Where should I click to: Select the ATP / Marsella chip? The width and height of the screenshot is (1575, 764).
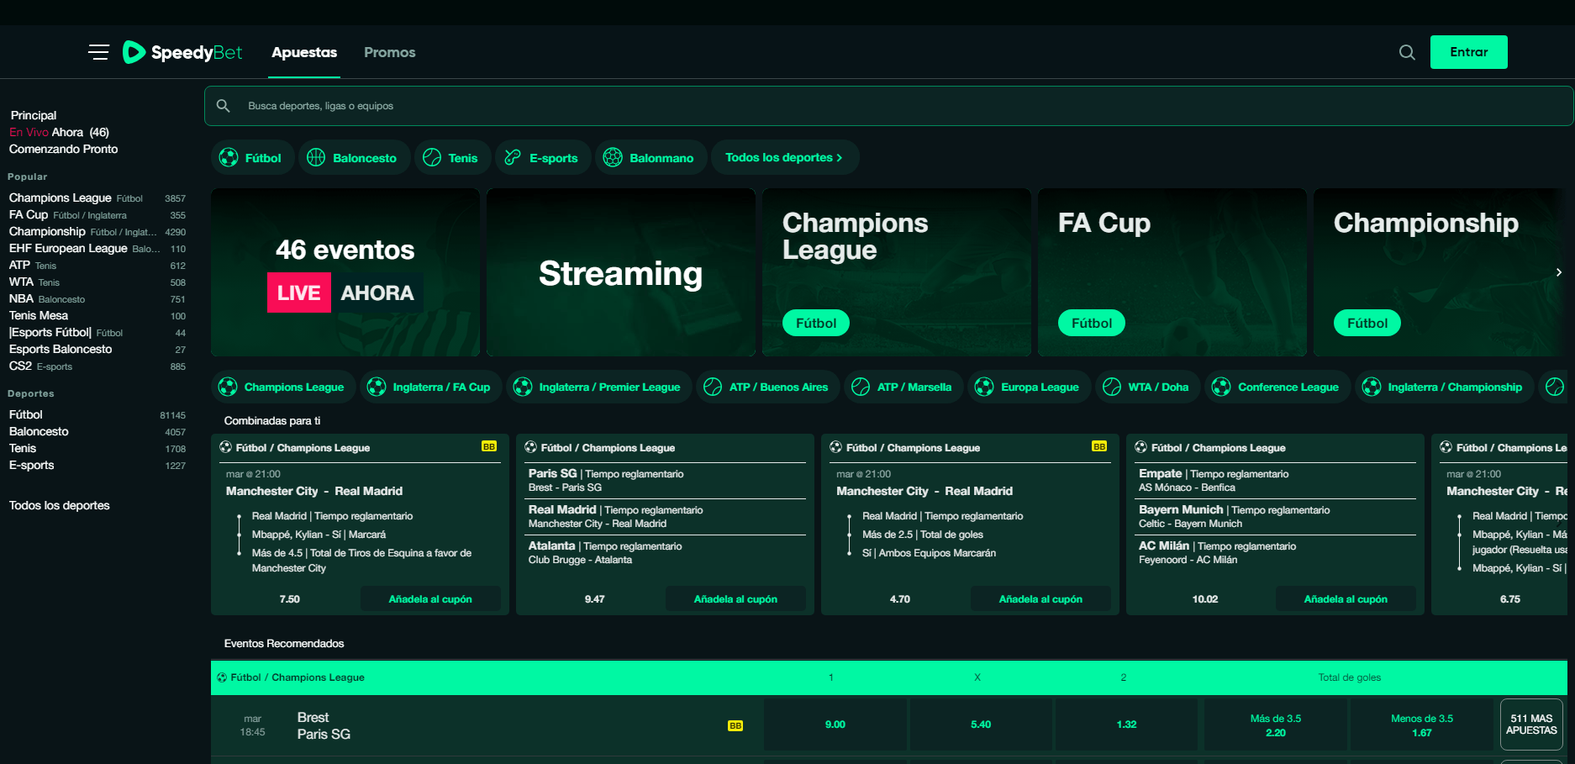click(x=903, y=387)
